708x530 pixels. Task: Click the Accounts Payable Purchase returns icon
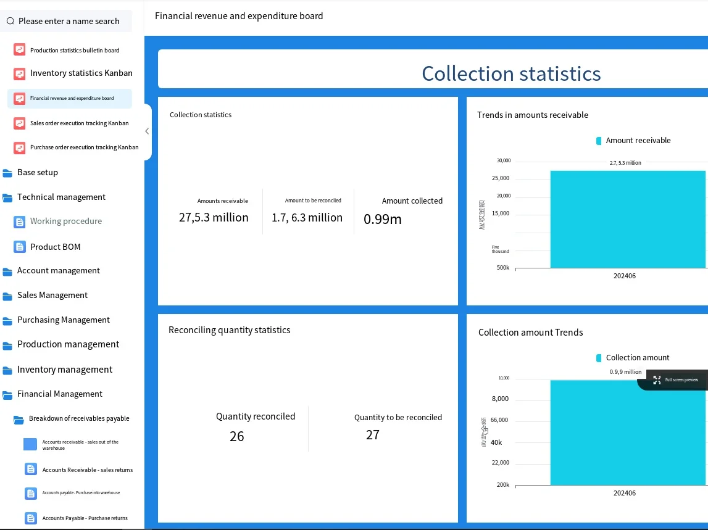pyautogui.click(x=31, y=518)
